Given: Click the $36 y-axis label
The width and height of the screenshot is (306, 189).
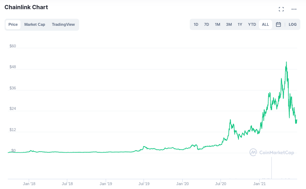Looking at the screenshot, I should coord(13,88).
